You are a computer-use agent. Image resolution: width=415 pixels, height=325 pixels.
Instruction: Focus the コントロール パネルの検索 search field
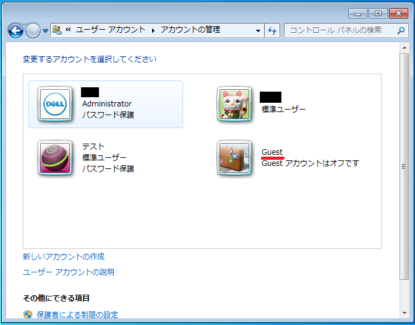coord(346,30)
